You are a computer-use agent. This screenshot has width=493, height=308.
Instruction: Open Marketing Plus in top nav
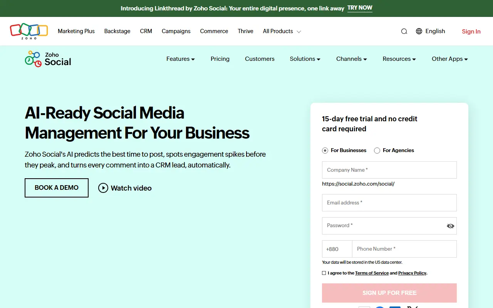[76, 31]
